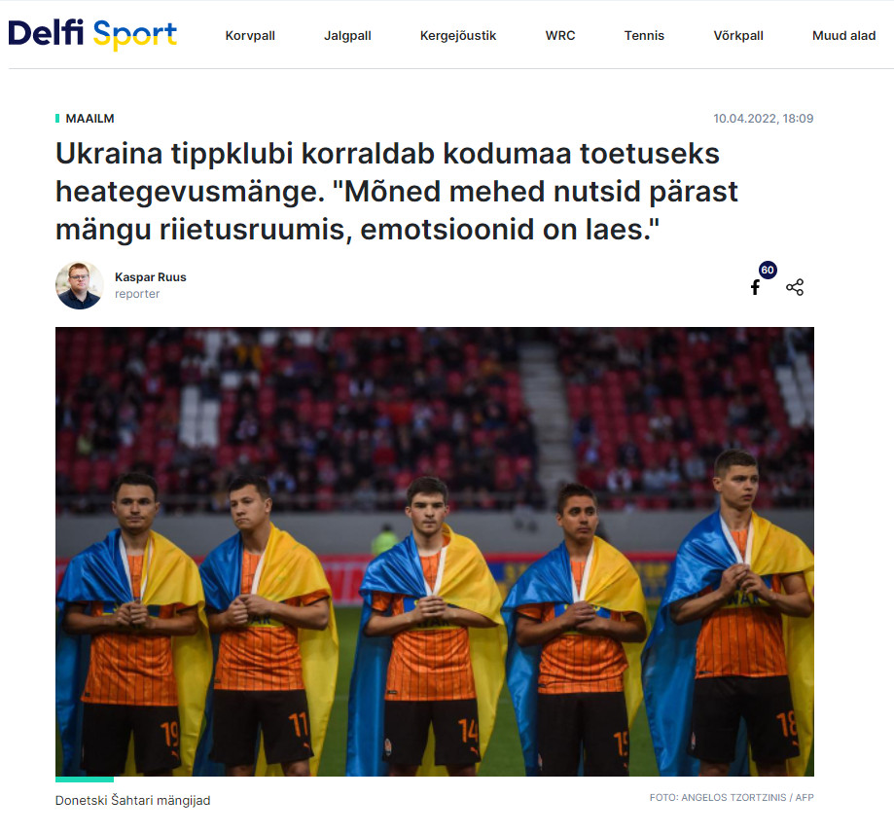Screen dimensions: 894x834
Task: Open the Shakhtar players photo
Action: click(x=435, y=551)
